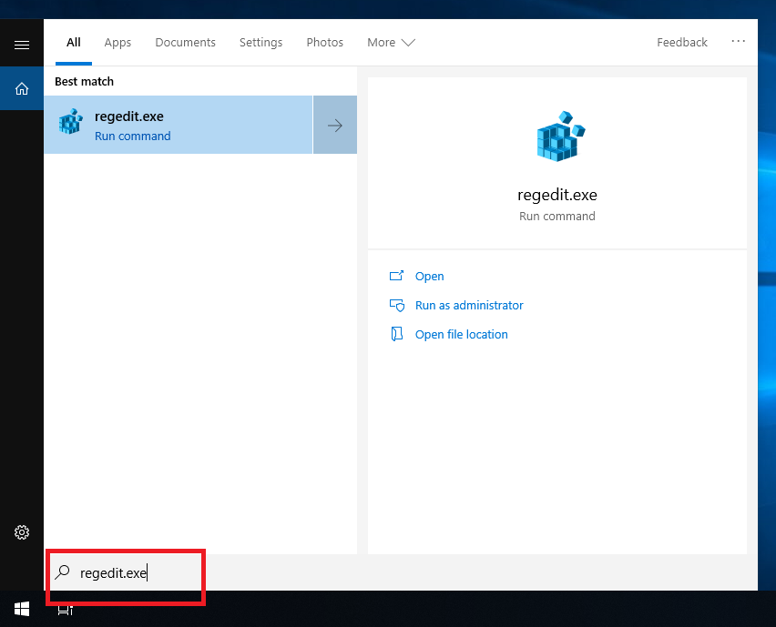This screenshot has width=776, height=627.
Task: Open the three-dot options menu
Action: 738,42
